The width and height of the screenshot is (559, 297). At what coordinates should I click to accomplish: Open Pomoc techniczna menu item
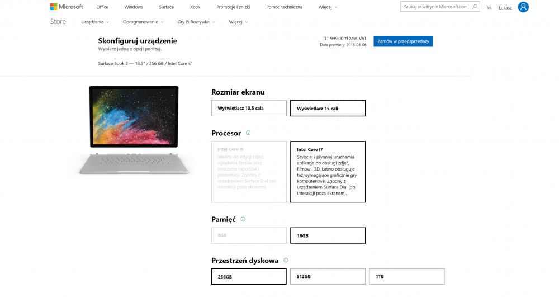coord(284,7)
